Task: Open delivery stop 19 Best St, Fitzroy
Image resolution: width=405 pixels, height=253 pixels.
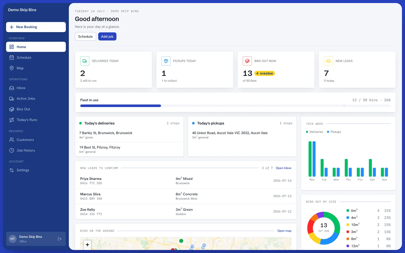Action: [129, 149]
